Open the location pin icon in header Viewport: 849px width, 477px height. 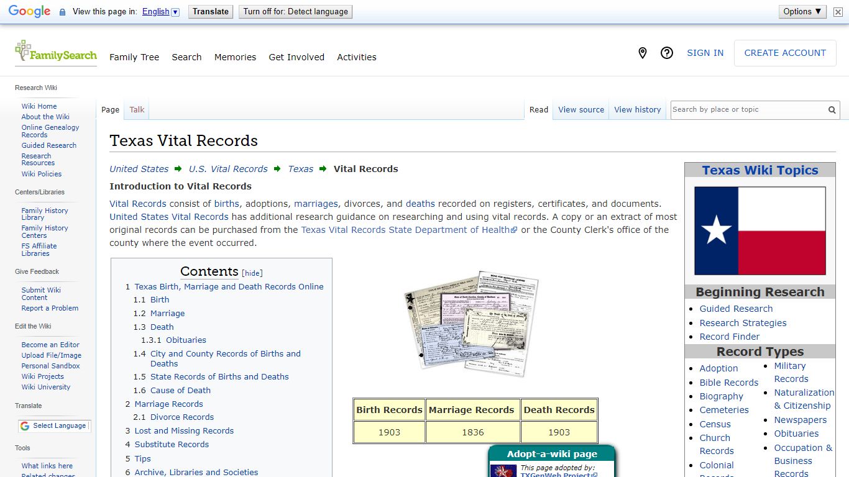pyautogui.click(x=643, y=53)
